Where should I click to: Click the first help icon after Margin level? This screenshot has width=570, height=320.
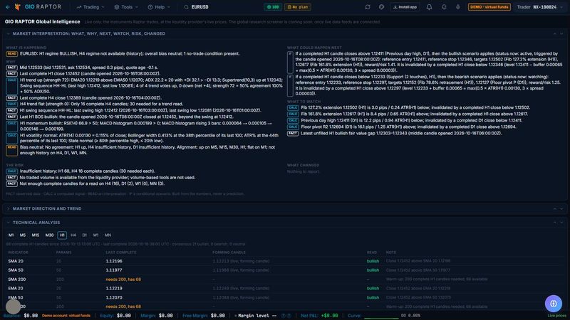[284, 316]
